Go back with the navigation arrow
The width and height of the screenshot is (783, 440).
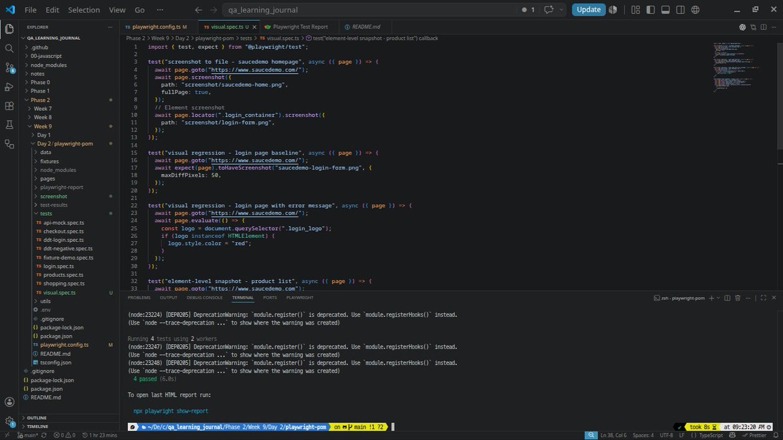point(198,10)
